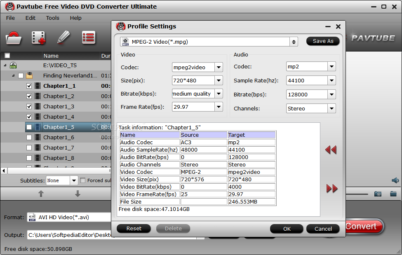The width and height of the screenshot is (402, 255).
Task: Click the Reset button
Action: coord(134,228)
